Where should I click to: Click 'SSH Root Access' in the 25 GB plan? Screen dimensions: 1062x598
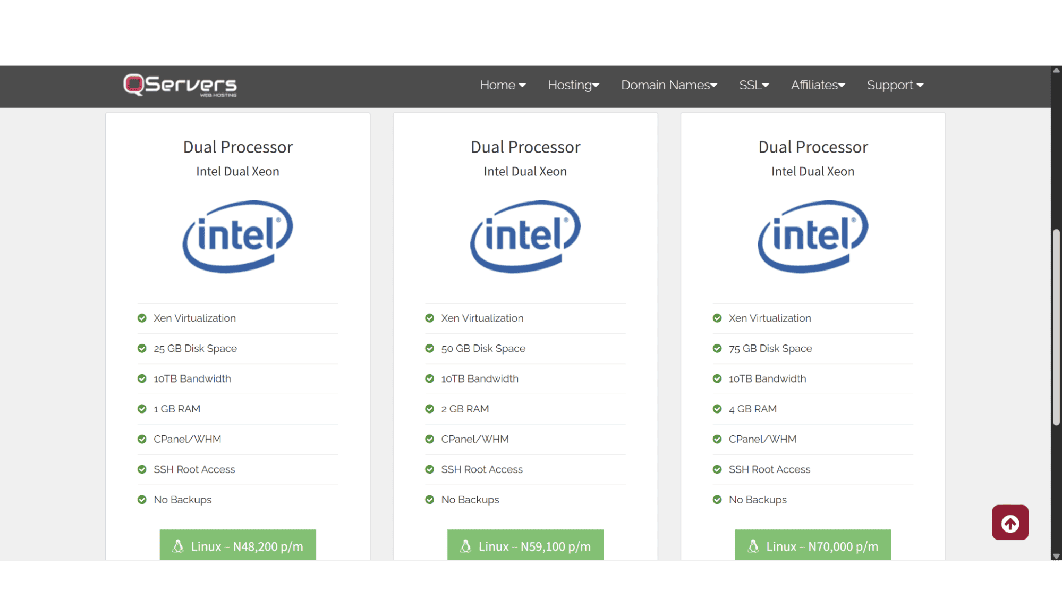194,469
